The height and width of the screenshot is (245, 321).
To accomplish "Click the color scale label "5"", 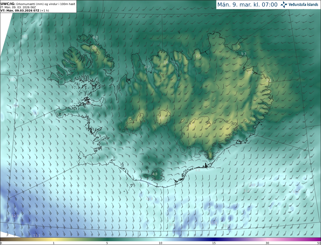I will 107,243.
